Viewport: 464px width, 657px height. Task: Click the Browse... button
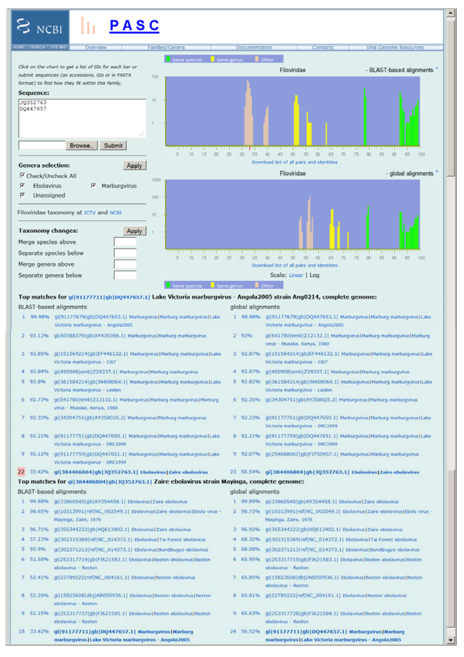coord(82,145)
